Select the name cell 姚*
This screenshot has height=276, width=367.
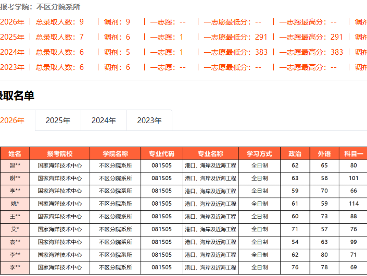pyautogui.click(x=15, y=204)
